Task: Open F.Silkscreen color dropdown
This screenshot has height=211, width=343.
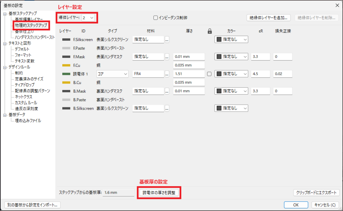Action: 231,39
